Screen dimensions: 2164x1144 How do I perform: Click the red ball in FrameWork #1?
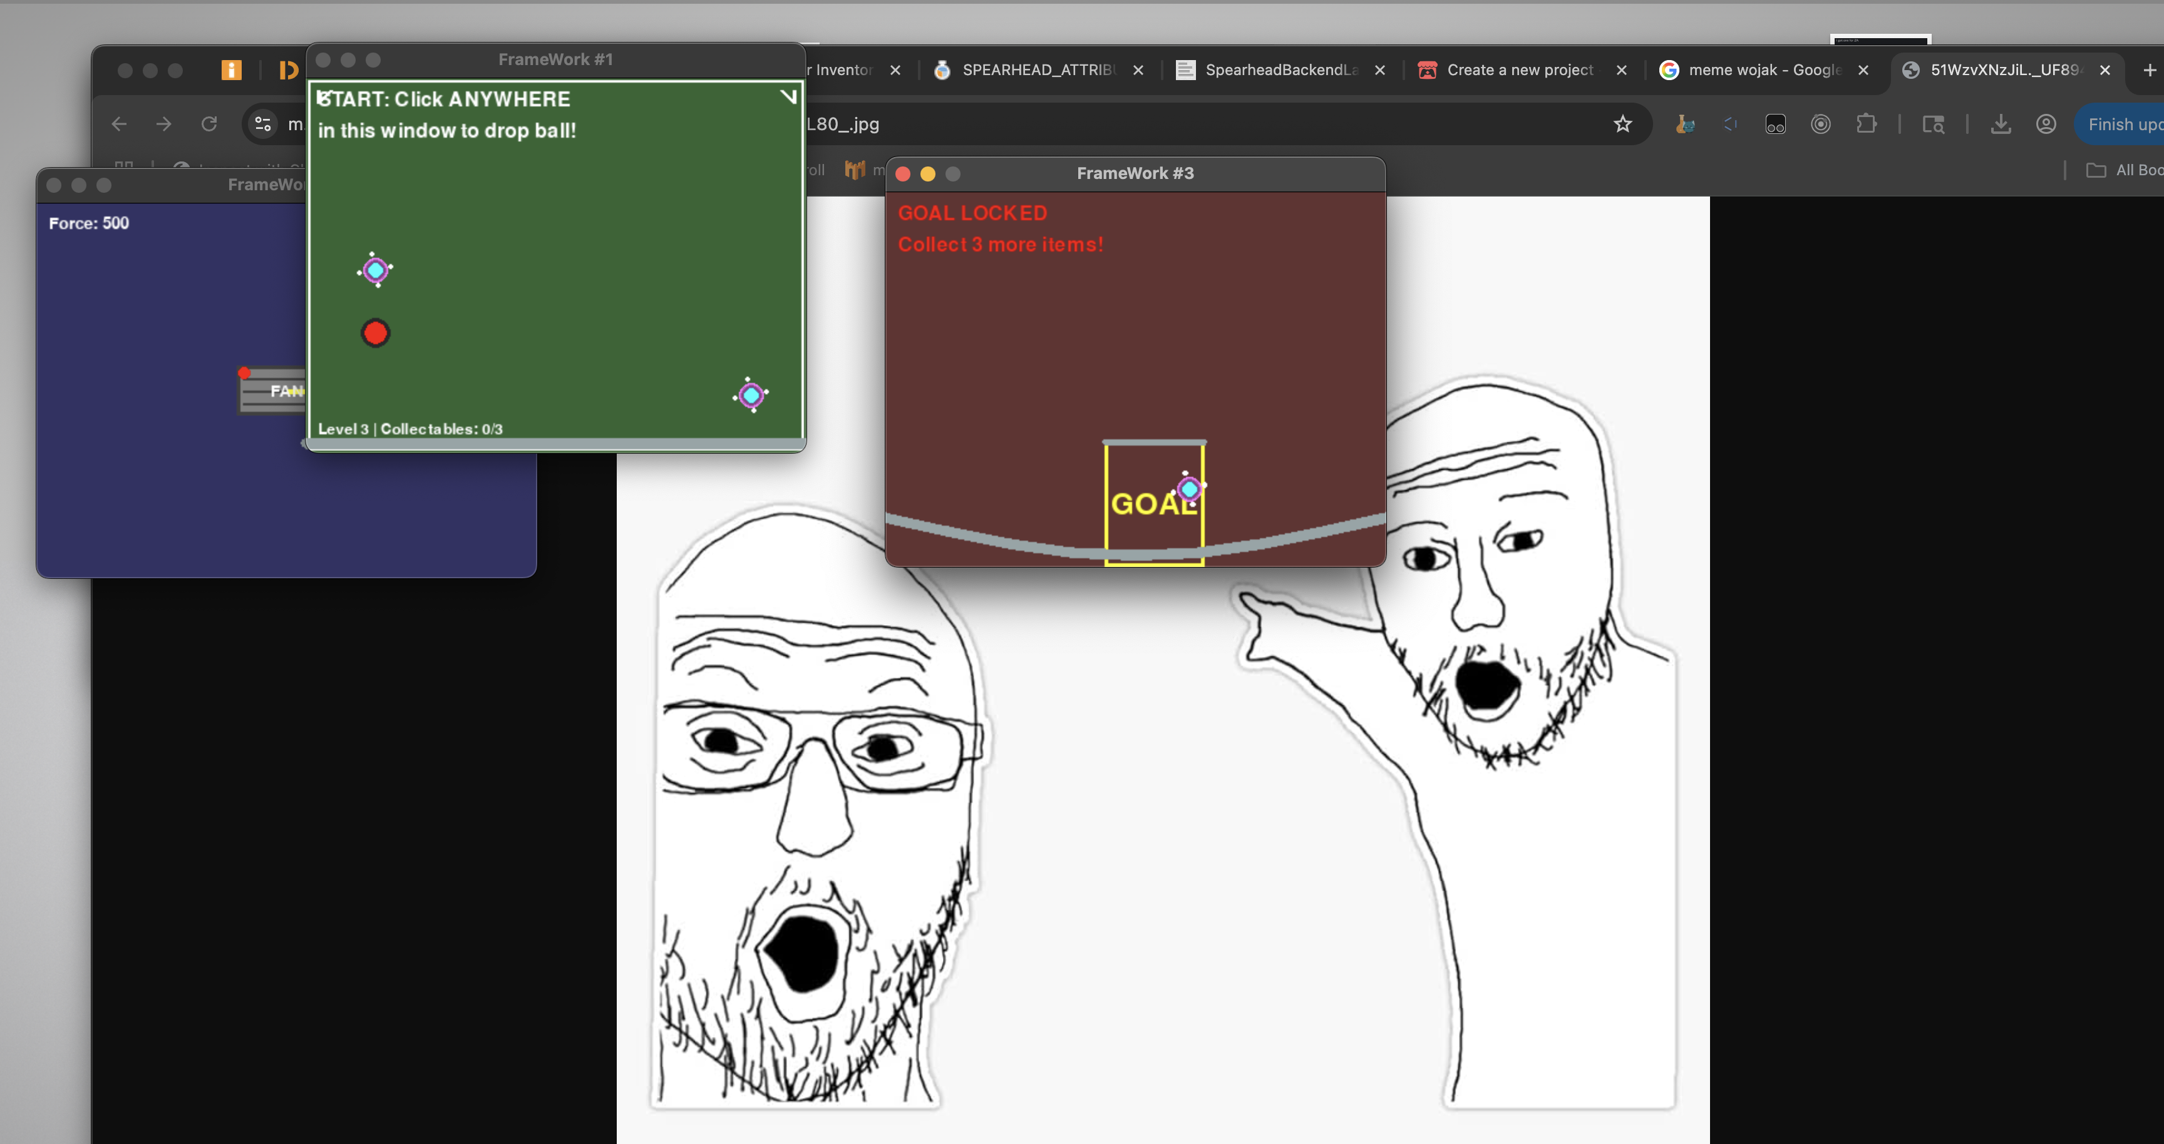click(376, 333)
